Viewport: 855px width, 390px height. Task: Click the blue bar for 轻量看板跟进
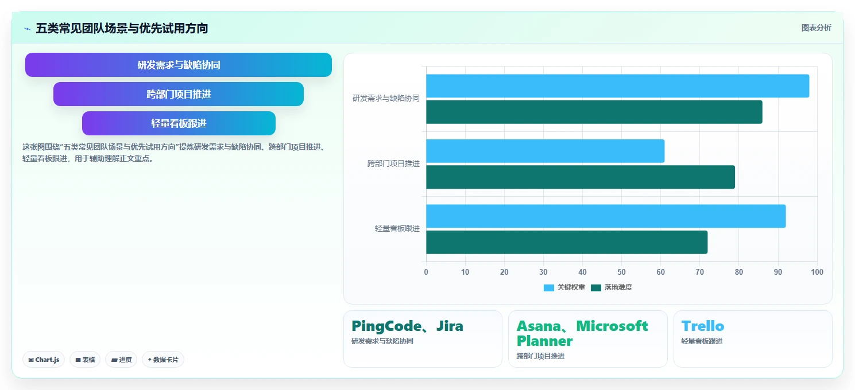coord(606,216)
